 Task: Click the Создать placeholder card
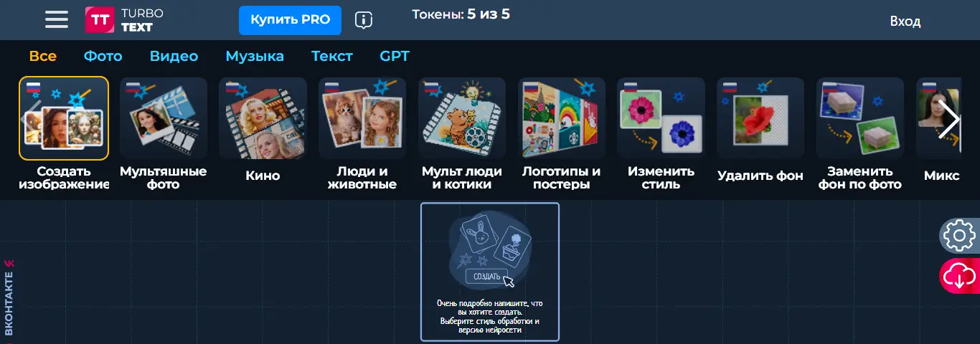[490, 272]
